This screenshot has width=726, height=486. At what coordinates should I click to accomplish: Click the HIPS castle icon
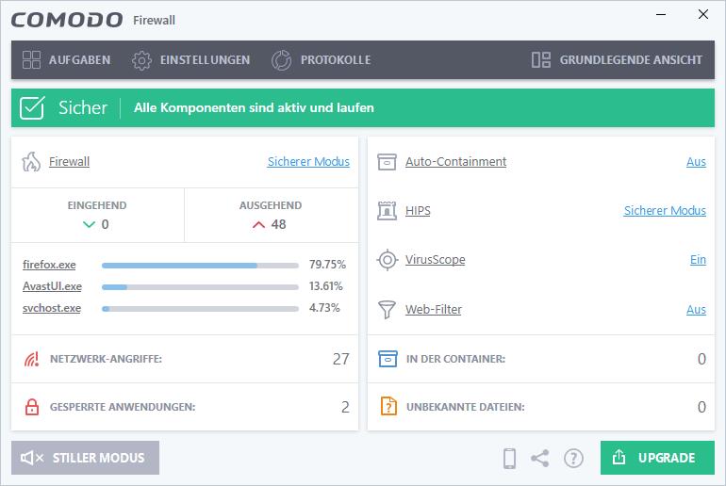387,211
